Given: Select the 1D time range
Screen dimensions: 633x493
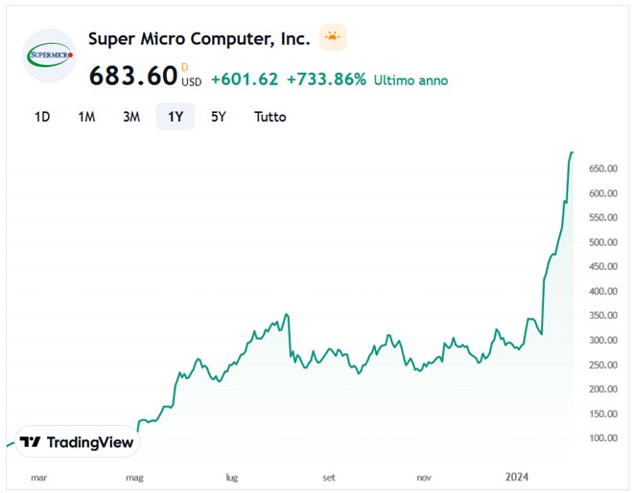Looking at the screenshot, I should tap(42, 117).
